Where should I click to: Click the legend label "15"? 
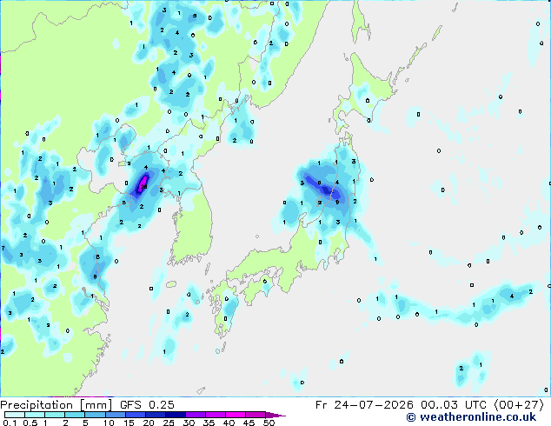point(129,423)
